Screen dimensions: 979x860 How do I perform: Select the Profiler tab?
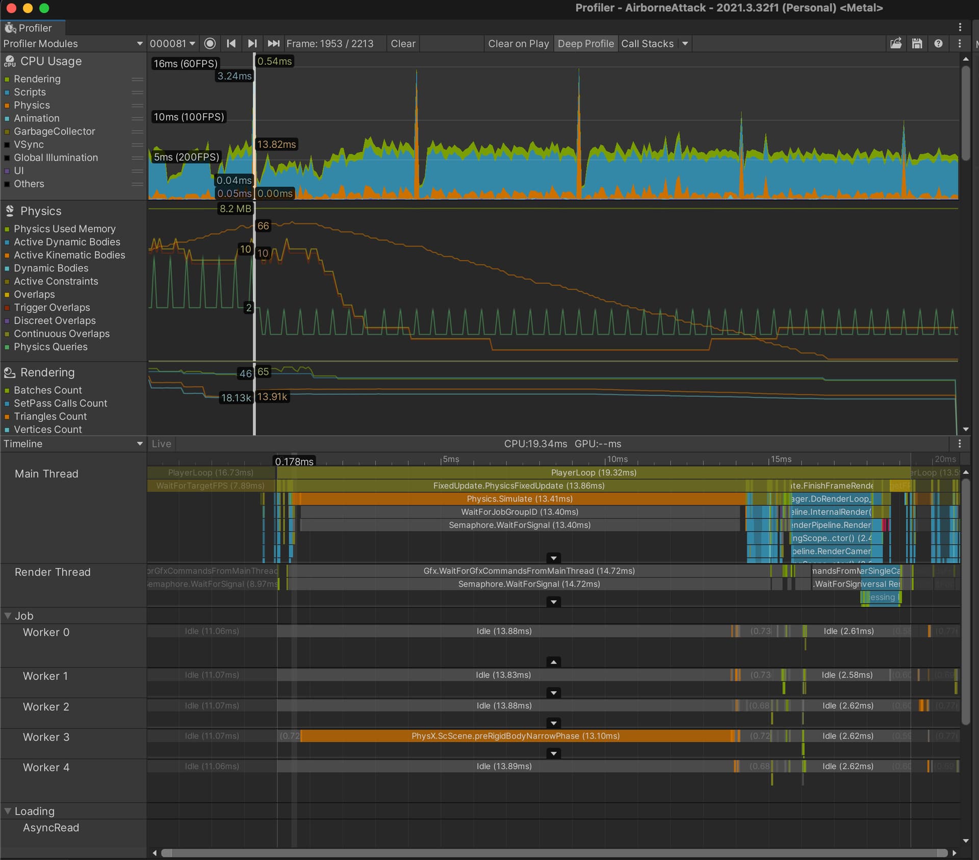(x=33, y=28)
